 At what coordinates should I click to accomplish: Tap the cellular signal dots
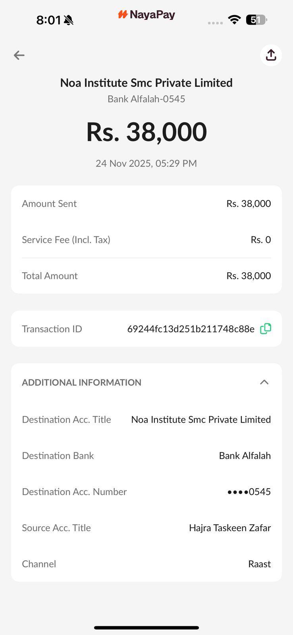click(215, 23)
